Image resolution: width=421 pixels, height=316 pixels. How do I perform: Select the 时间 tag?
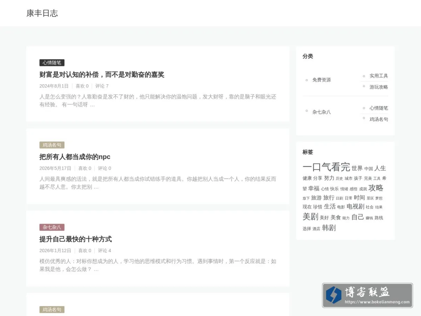tap(359, 198)
